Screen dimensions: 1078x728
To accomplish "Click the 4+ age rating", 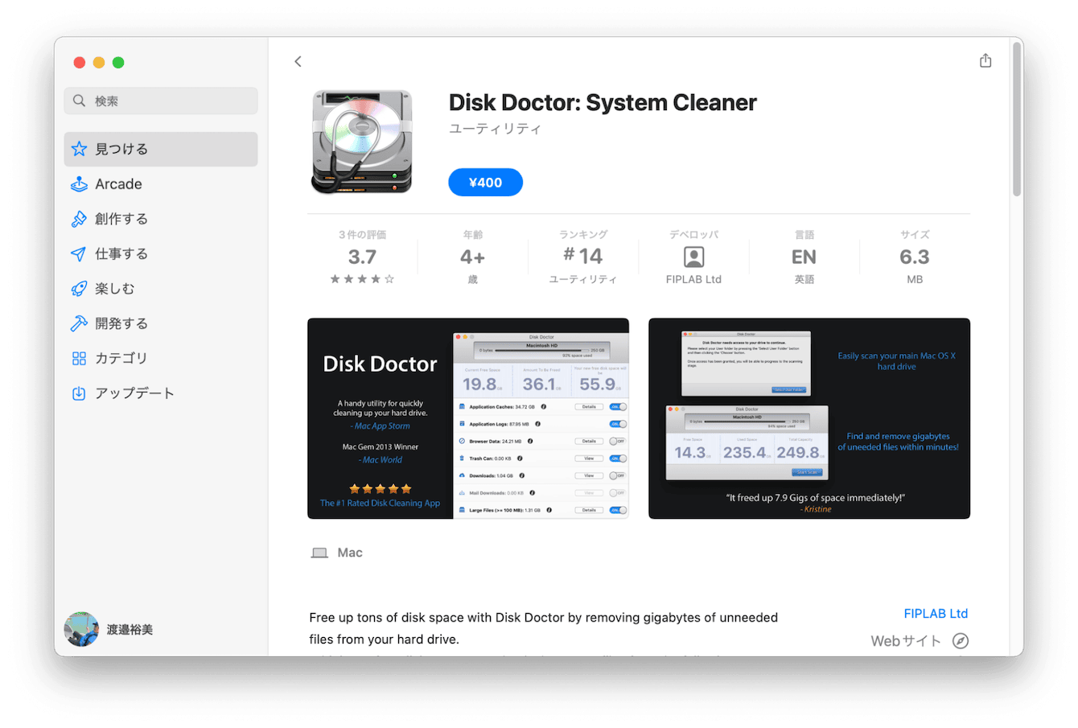I will tap(473, 257).
